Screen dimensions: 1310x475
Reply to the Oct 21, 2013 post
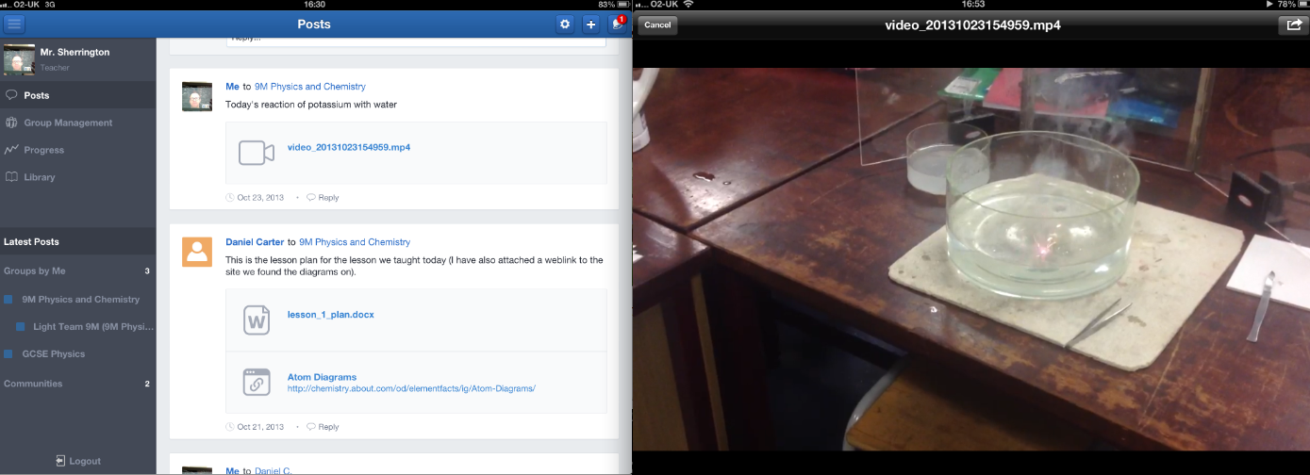click(x=327, y=427)
